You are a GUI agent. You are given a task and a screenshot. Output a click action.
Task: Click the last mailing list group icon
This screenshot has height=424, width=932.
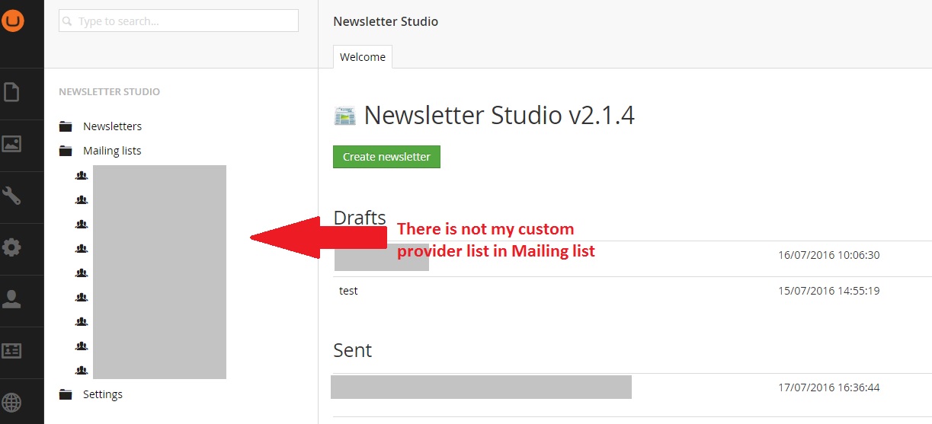click(82, 371)
